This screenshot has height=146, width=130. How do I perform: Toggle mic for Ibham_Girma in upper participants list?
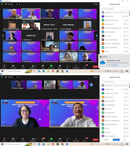(x=125, y=24)
